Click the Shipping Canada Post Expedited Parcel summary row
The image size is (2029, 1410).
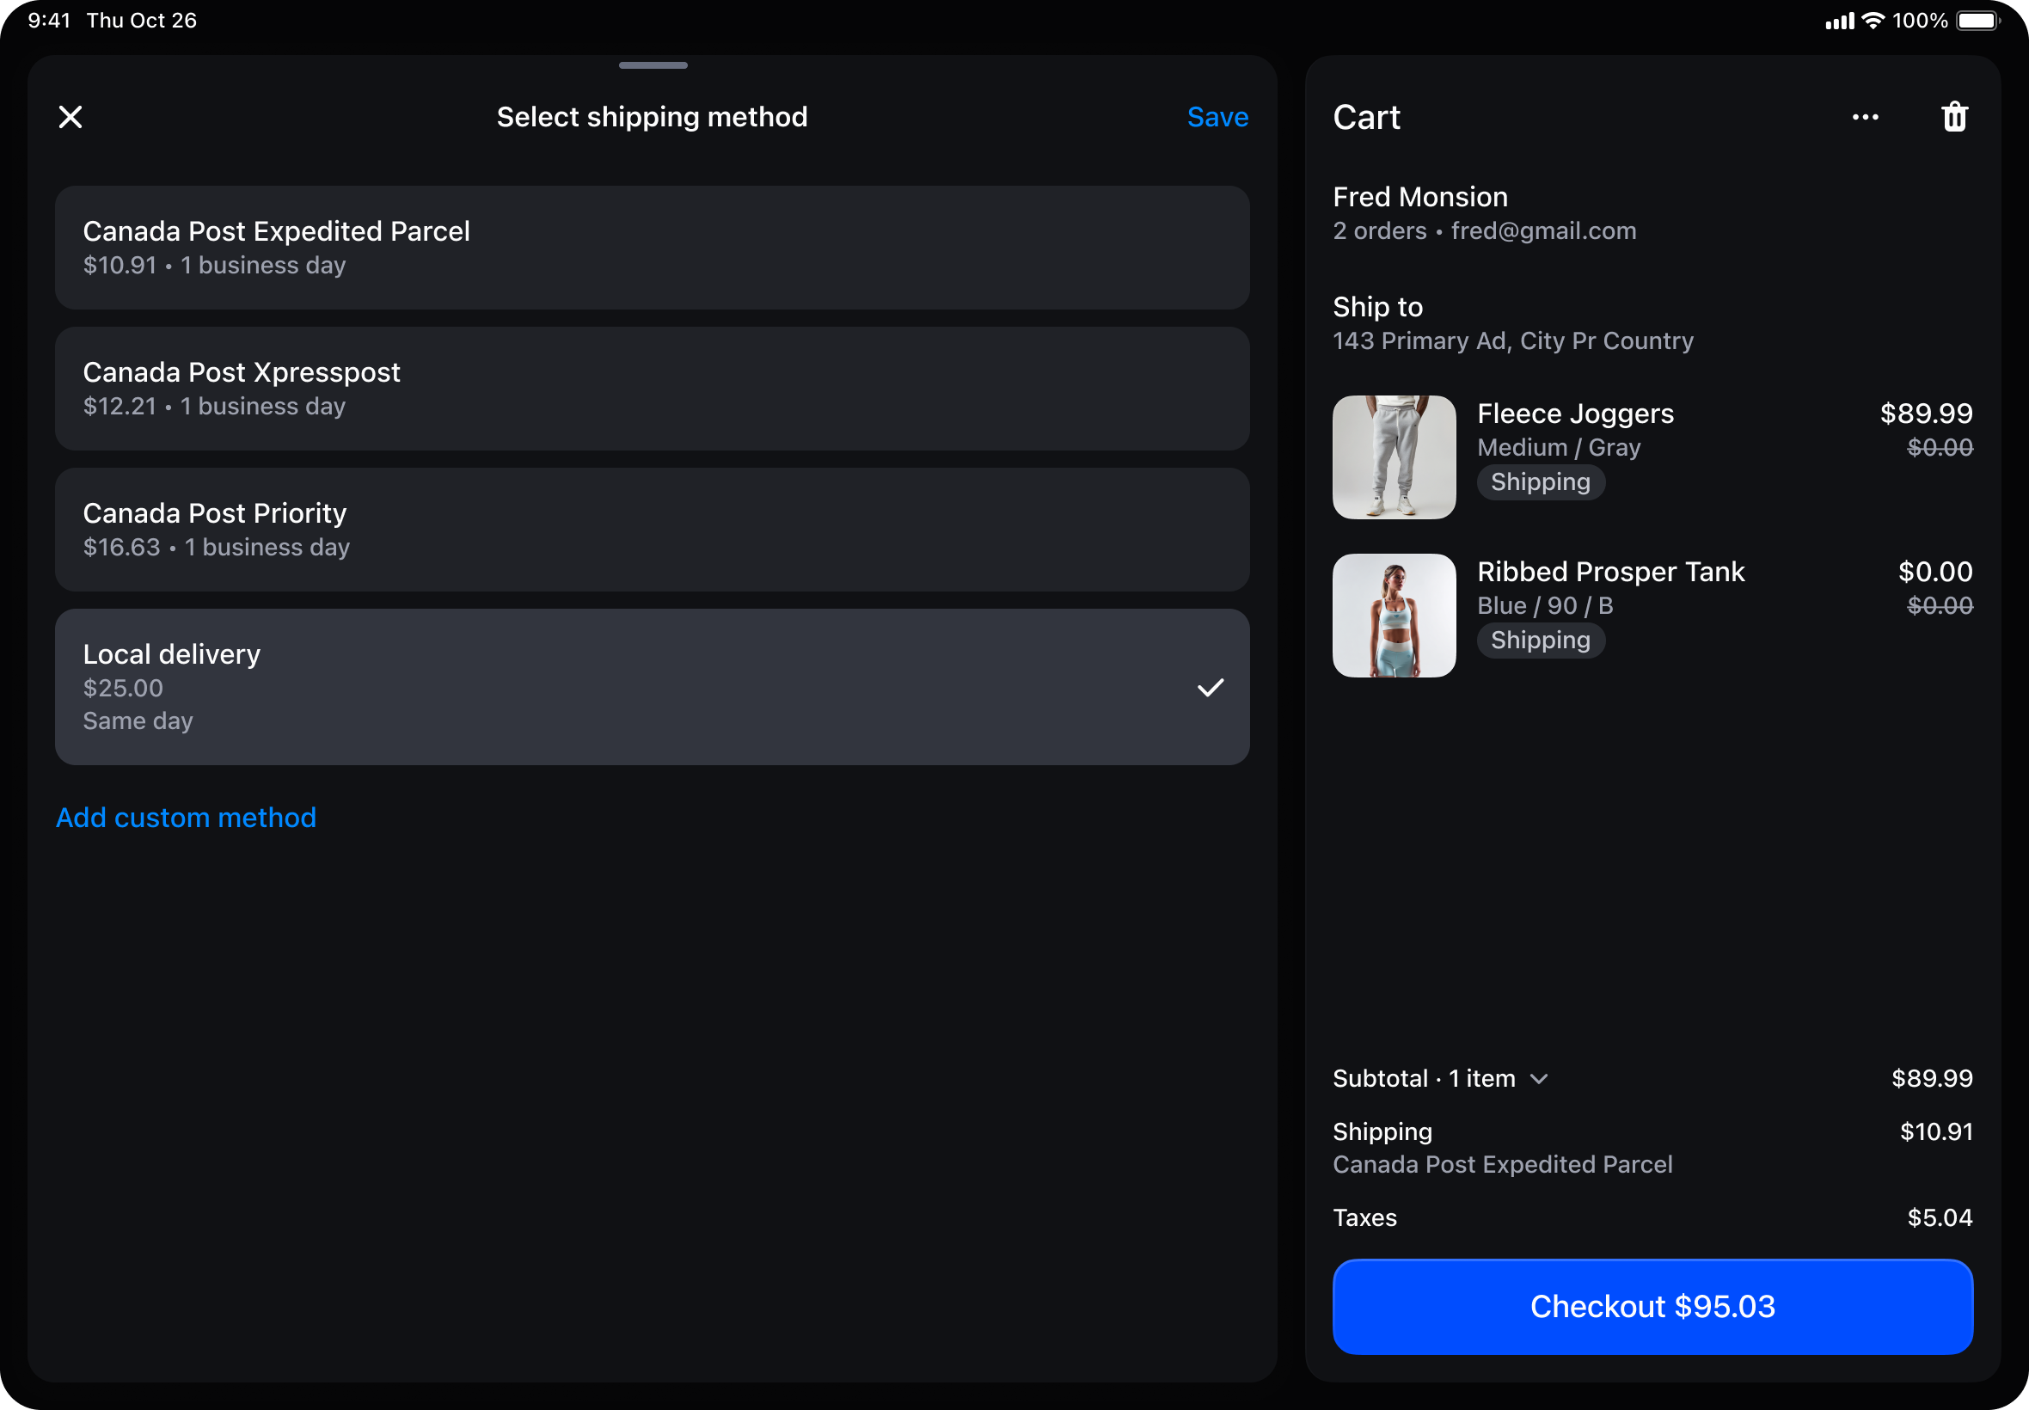(1652, 1148)
